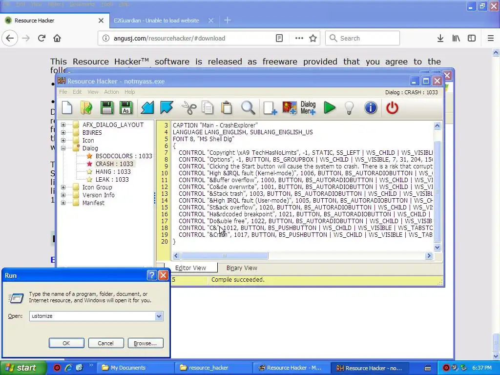Open My Documents taskbar button
Screen dimensions: 500x375
(135, 368)
